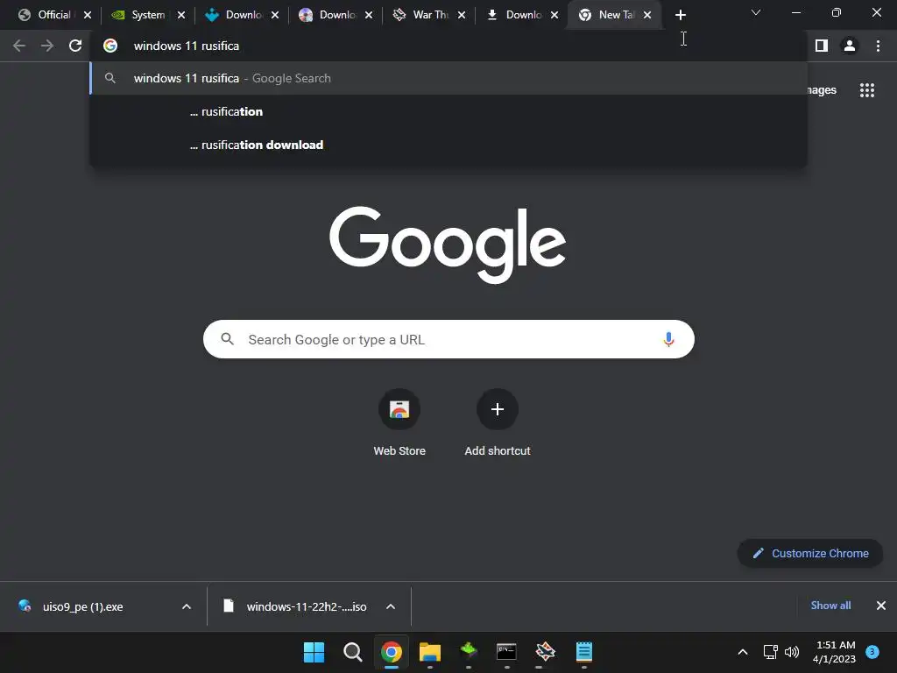Open Windows Start menu
Screen dimensions: 897x673
click(314, 652)
